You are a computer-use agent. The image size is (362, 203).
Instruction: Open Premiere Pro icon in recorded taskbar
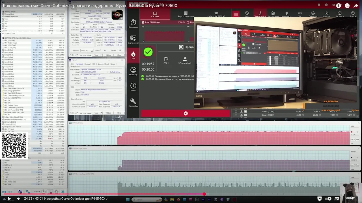pos(203,200)
